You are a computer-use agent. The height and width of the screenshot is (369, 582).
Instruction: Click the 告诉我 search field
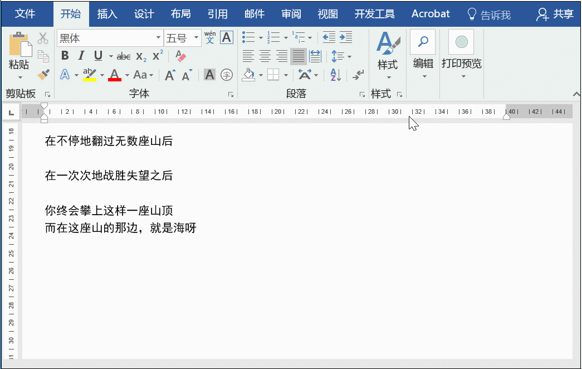coord(489,14)
